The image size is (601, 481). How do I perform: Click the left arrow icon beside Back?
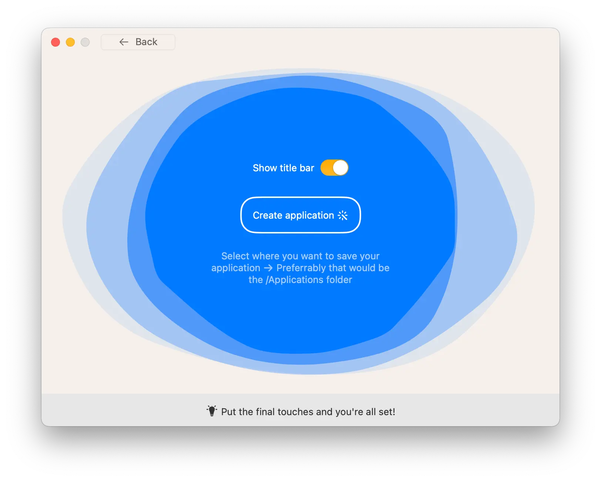[x=124, y=42]
